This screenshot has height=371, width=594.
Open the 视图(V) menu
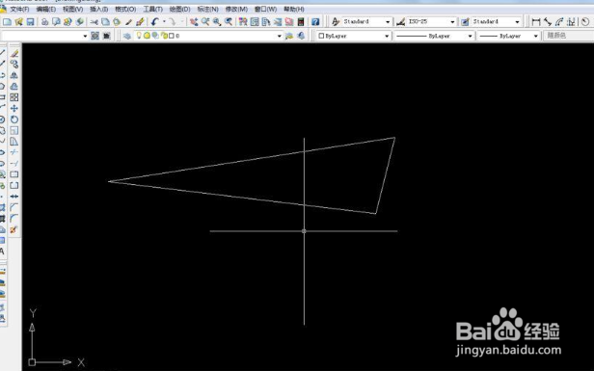tap(72, 9)
